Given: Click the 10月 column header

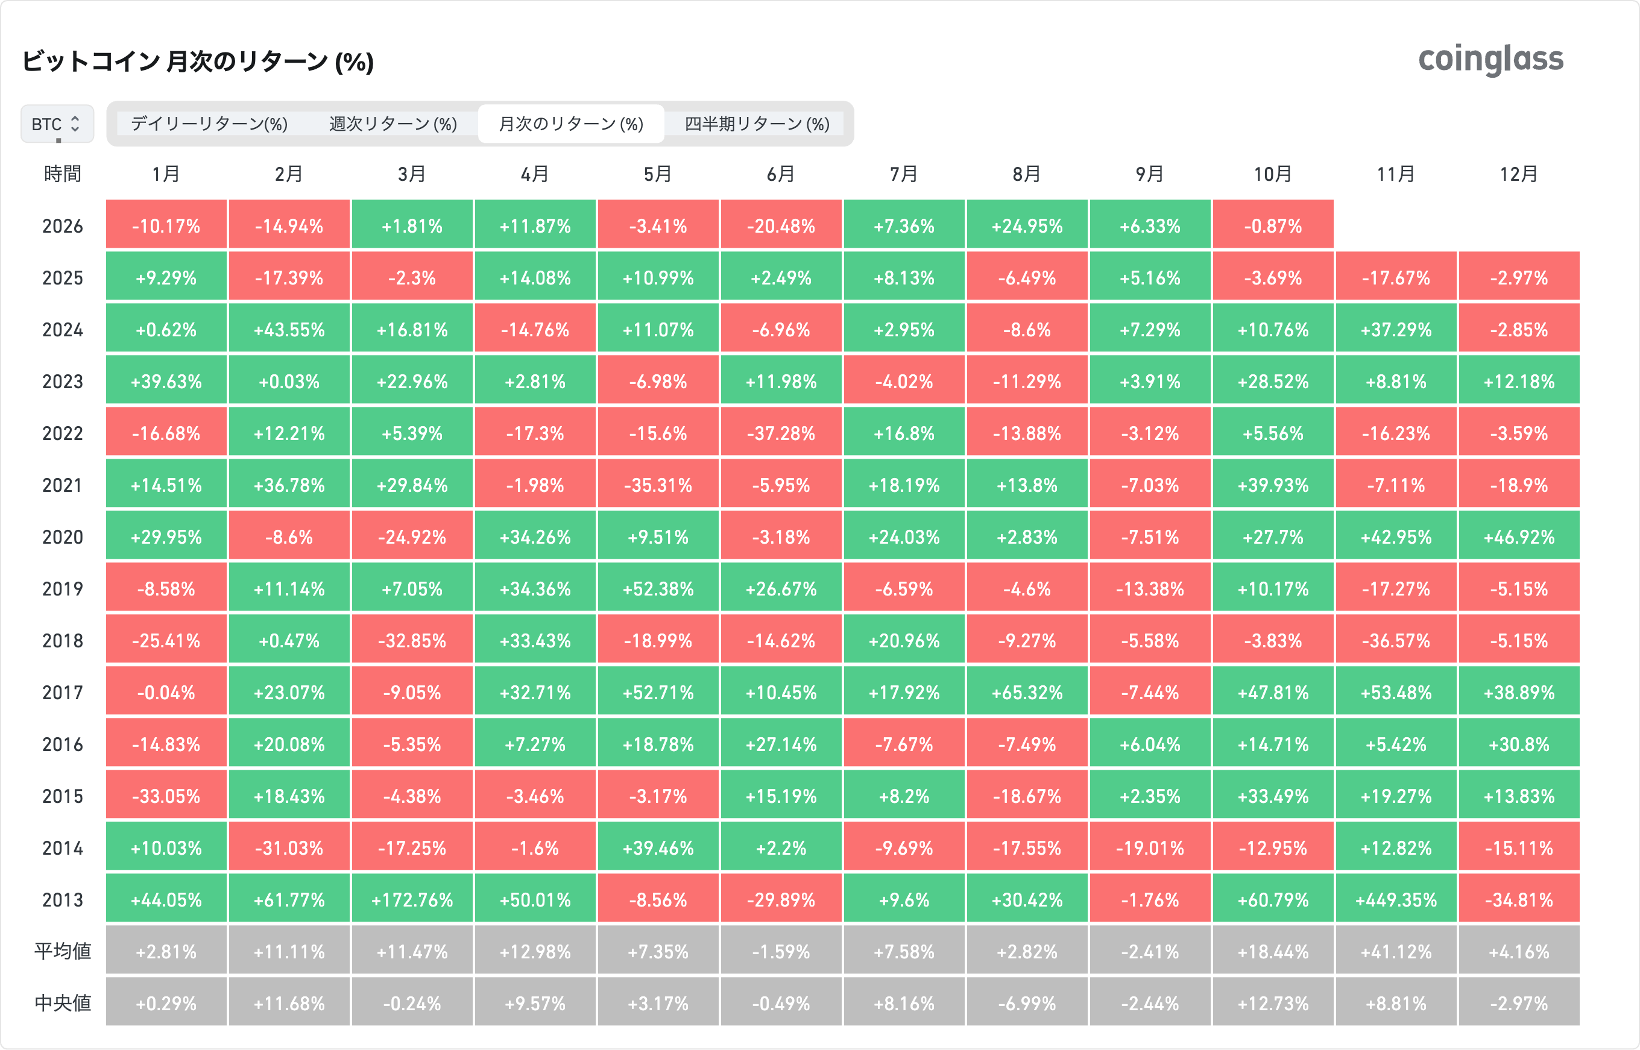Looking at the screenshot, I should (x=1273, y=174).
